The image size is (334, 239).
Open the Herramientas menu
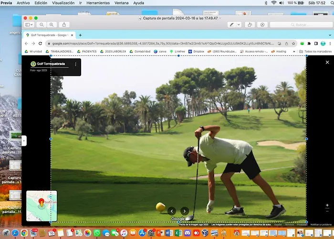(98, 3)
